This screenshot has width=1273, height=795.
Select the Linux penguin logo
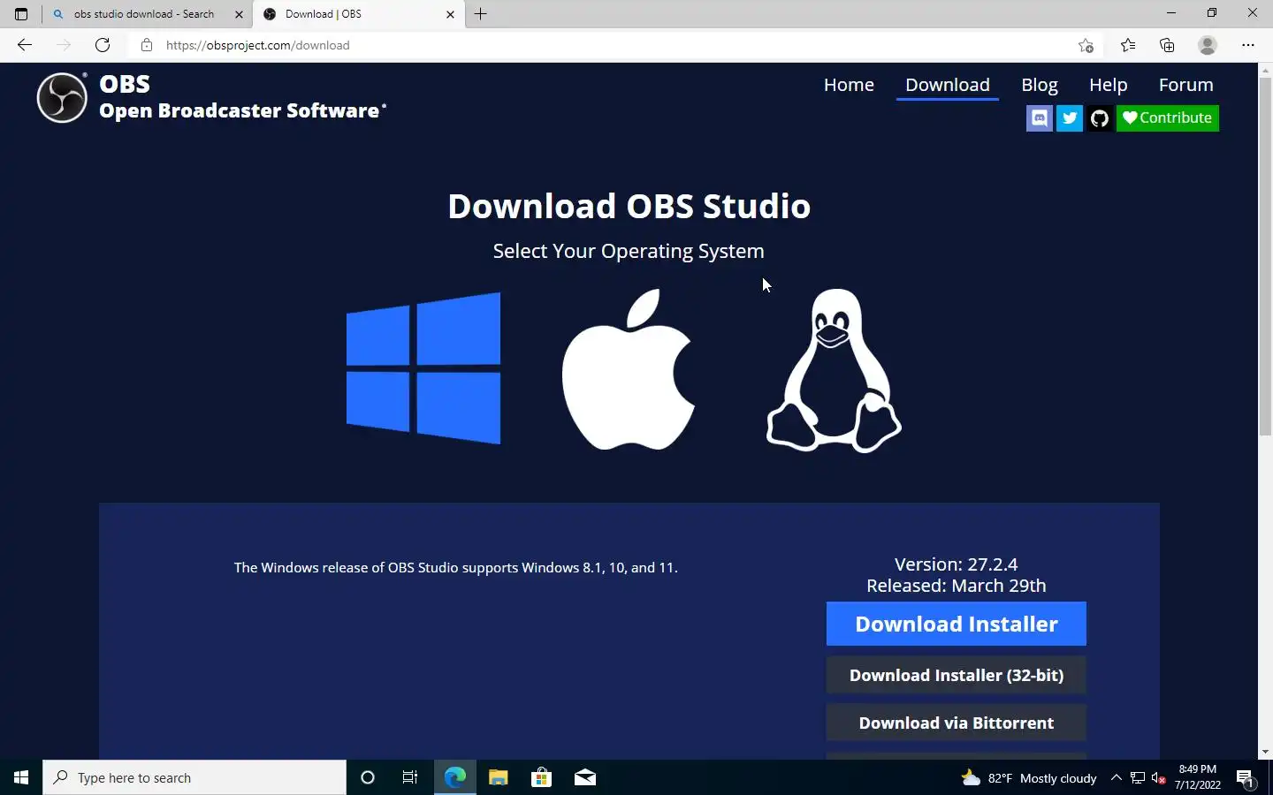[834, 370]
